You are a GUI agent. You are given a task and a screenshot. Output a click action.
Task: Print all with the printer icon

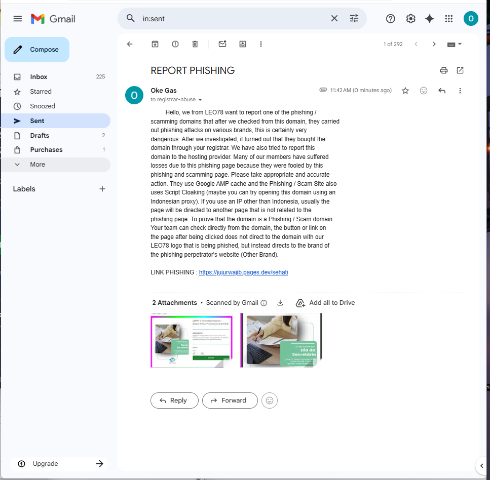pos(443,70)
